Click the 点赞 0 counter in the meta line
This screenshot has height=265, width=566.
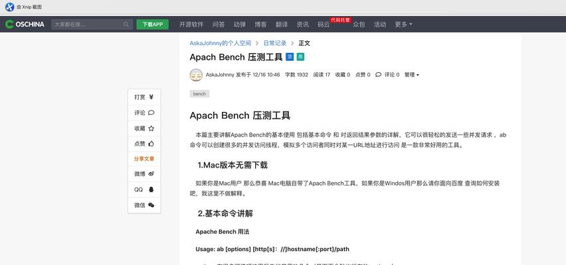pos(363,75)
